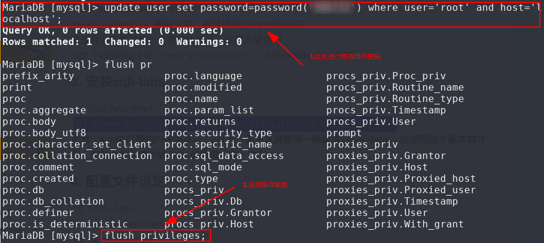Select the proc.language completion entry
The image size is (544, 243).
pos(203,76)
